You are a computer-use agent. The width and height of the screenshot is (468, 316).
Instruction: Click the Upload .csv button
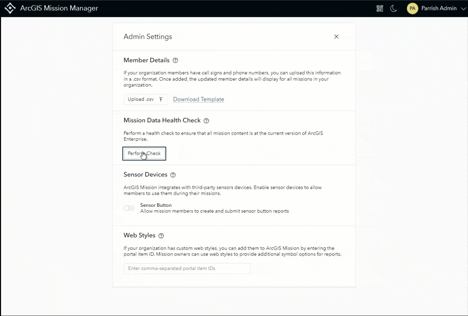[x=146, y=99]
